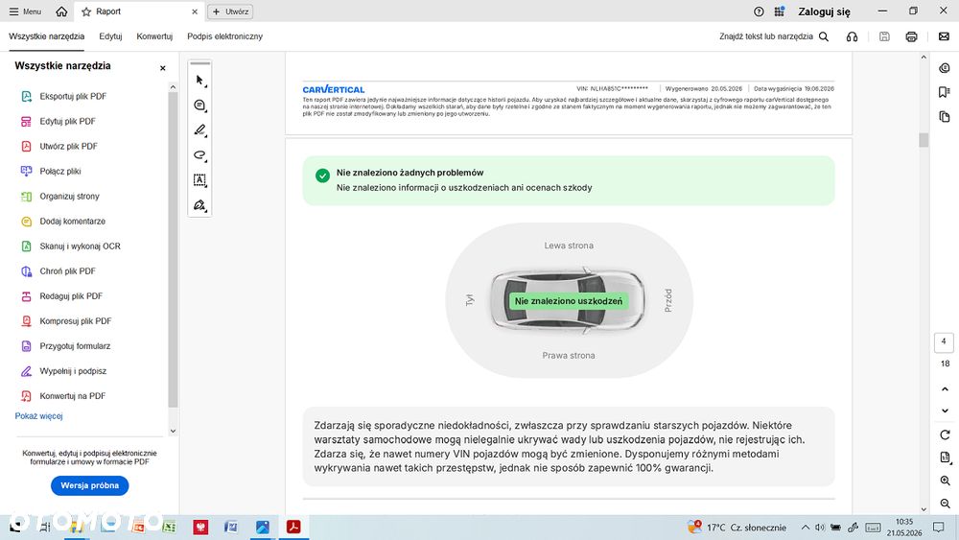Select the arrow selection tool

coord(200,81)
